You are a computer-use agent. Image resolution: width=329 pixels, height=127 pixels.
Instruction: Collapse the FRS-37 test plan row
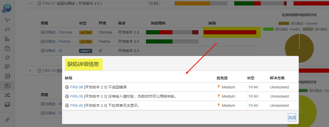click(x=30, y=3)
